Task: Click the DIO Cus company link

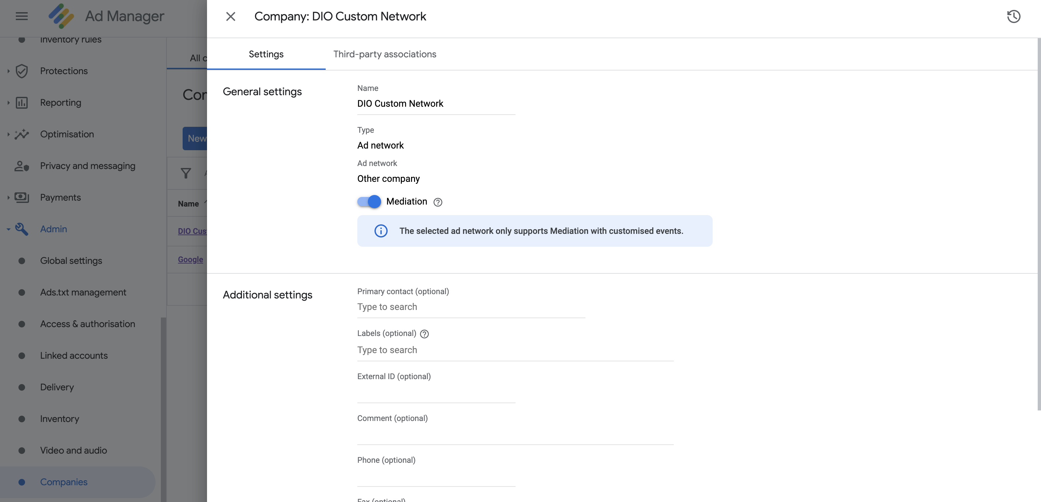Action: pos(193,232)
